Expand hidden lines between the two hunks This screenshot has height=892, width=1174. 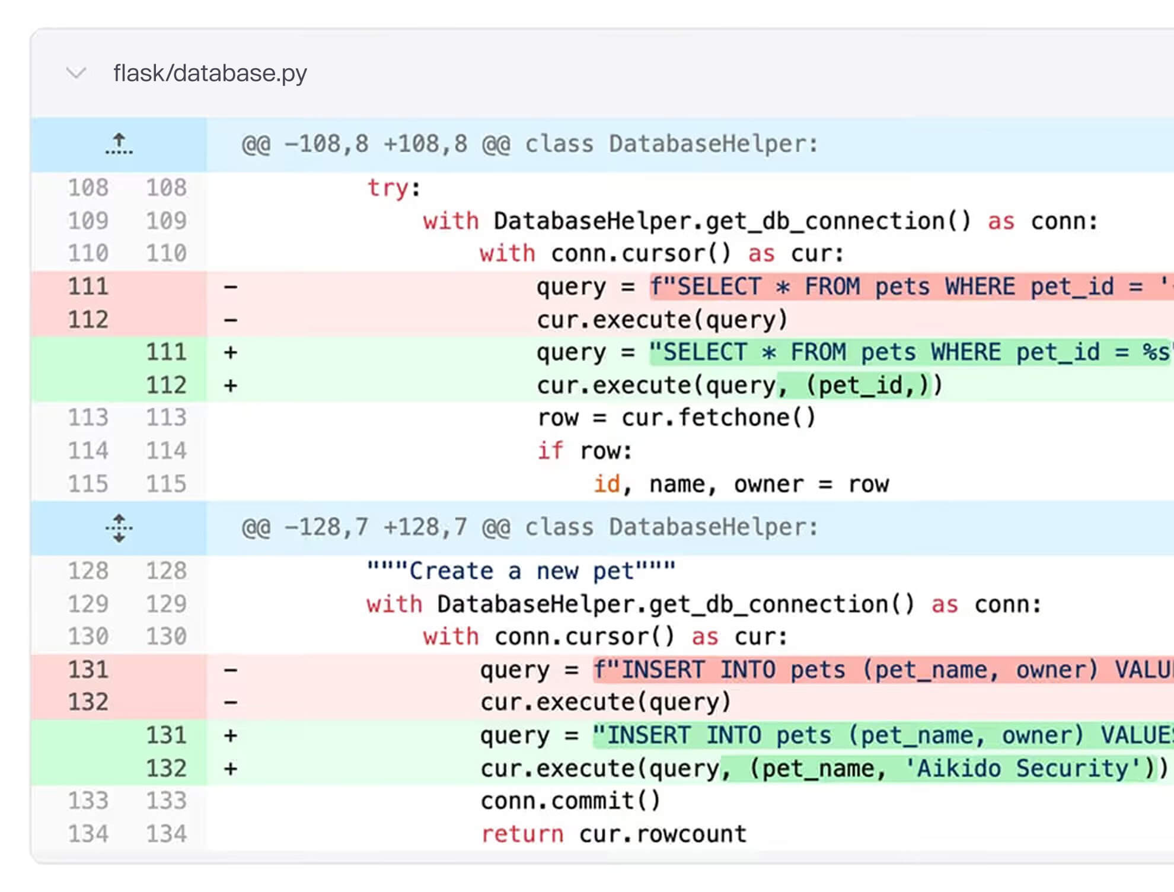click(119, 527)
